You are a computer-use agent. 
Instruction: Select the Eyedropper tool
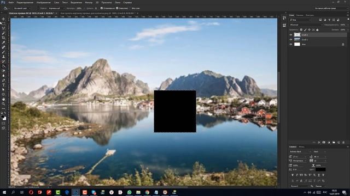tap(3, 42)
